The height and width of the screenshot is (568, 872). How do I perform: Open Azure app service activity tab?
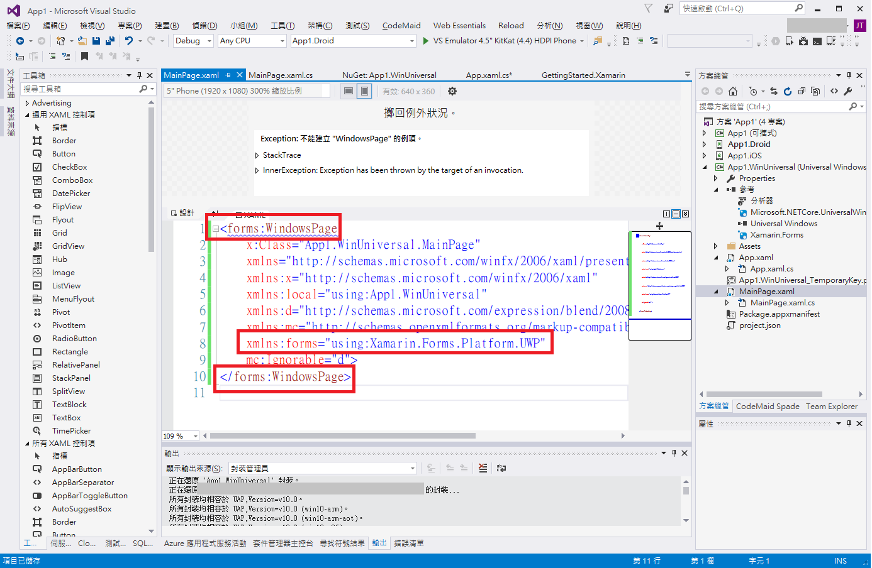click(x=205, y=543)
